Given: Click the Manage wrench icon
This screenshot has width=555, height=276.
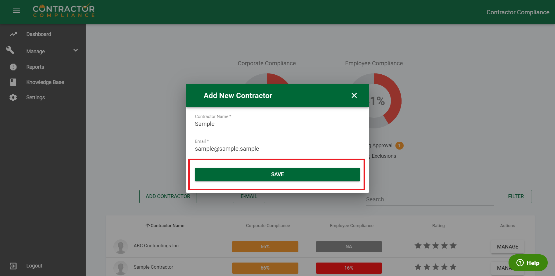Looking at the screenshot, I should (x=11, y=50).
